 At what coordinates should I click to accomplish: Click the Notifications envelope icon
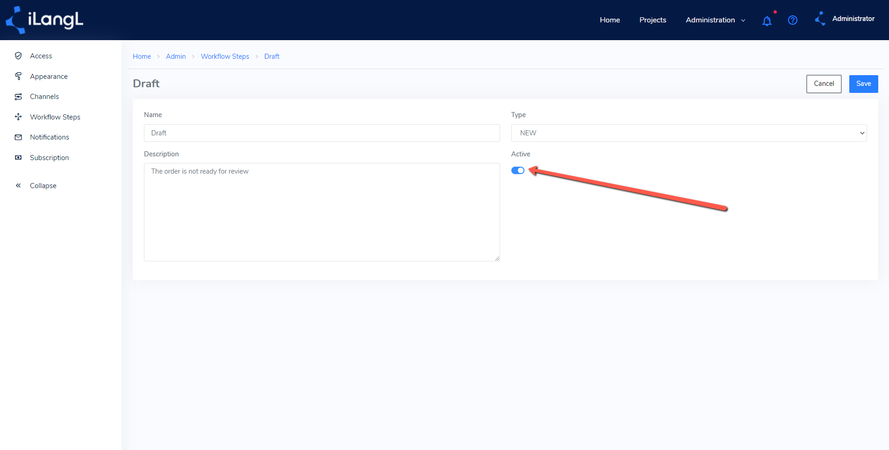18,137
